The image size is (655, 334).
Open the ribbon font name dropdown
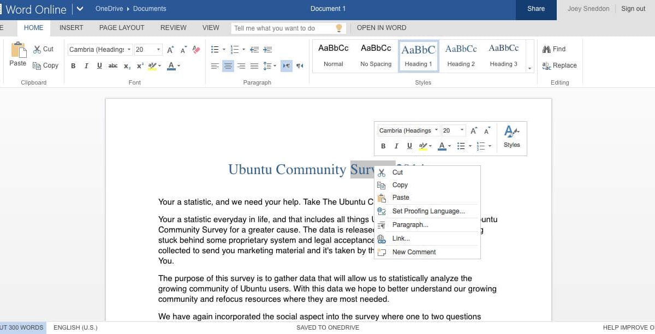point(129,50)
